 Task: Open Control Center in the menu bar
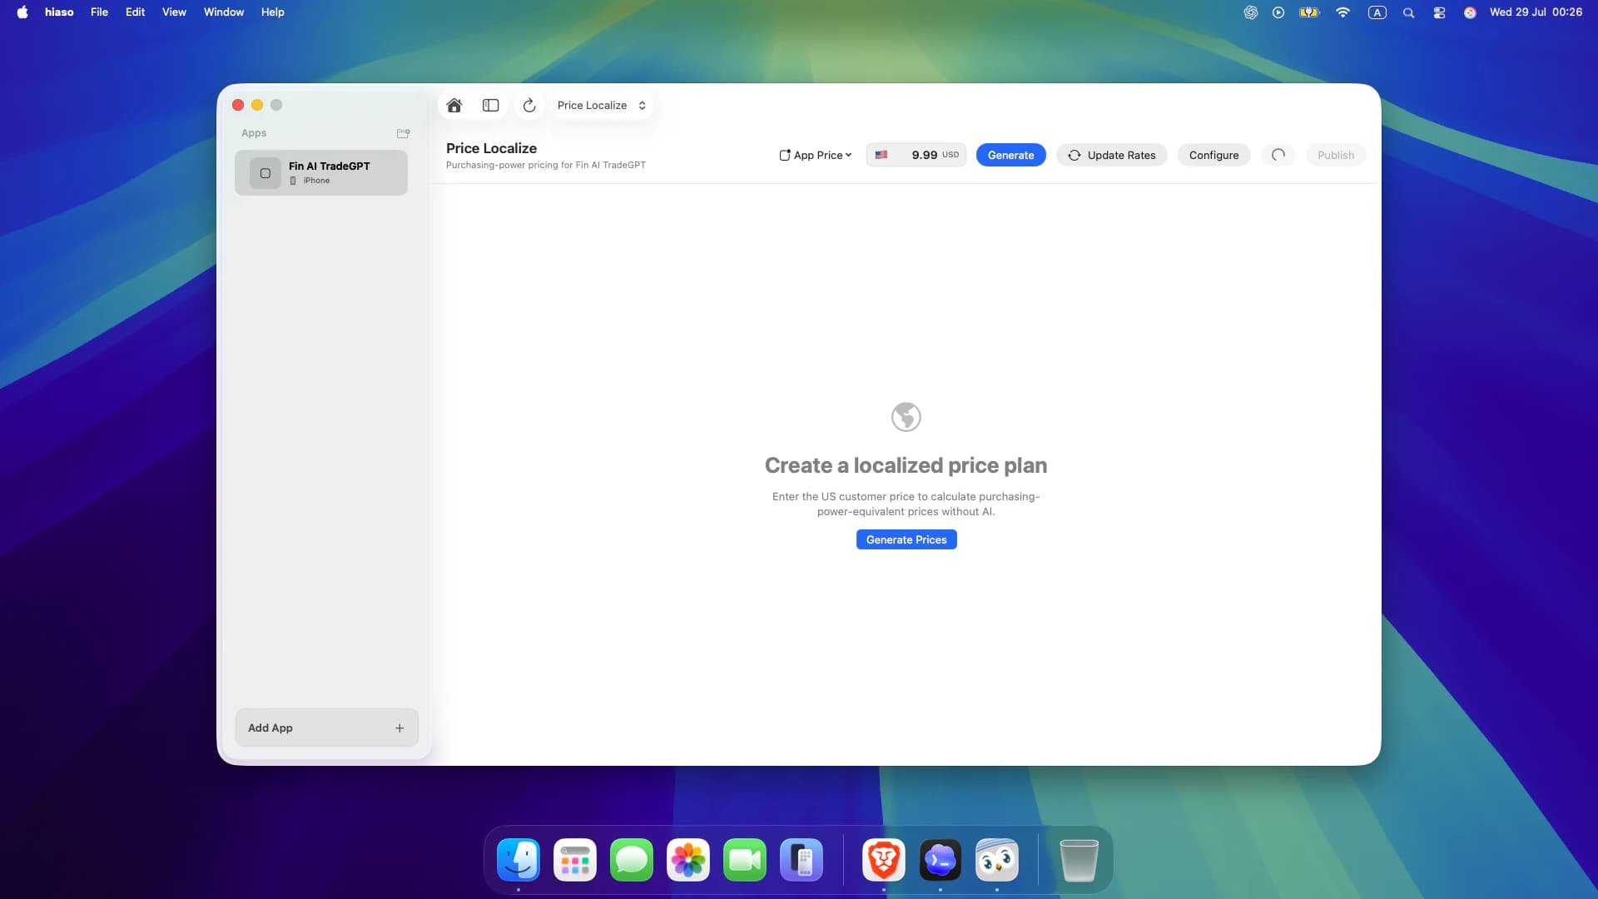1439,12
